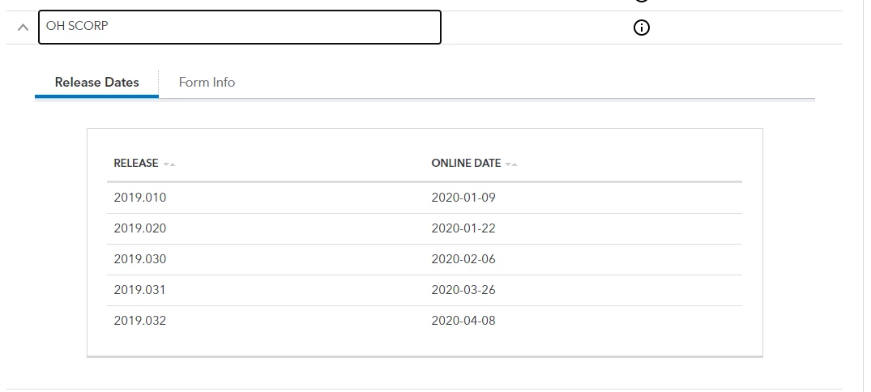
Task: Sort by ONLINE DATE using the arrow icon
Action: [511, 164]
